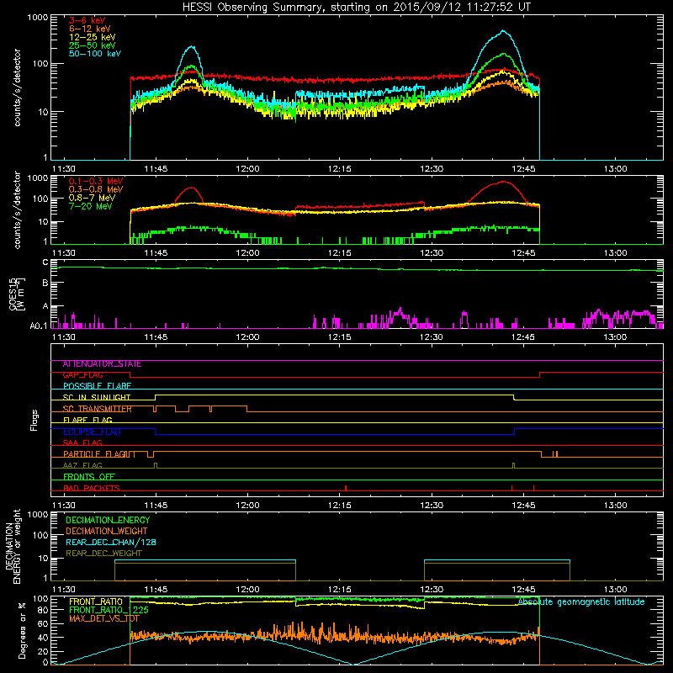
Task: Click the vertical Flags axis title
Action: coord(34,420)
